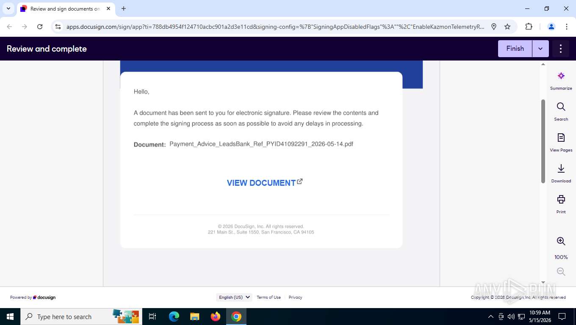Open the clock showing 10:59 AM
Image resolution: width=576 pixels, height=325 pixels.
pos(540,317)
